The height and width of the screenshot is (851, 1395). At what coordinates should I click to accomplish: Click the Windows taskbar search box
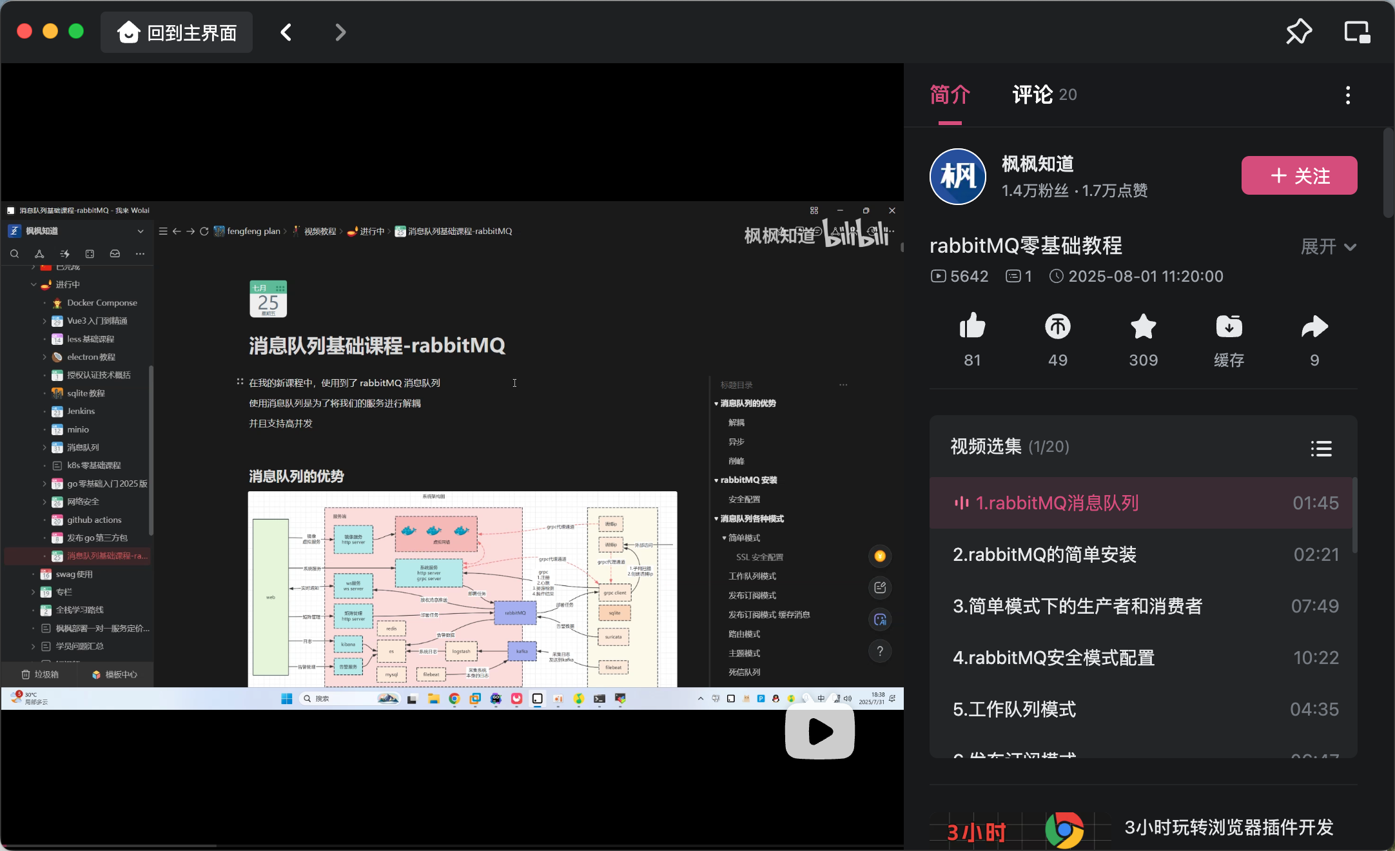click(x=351, y=698)
